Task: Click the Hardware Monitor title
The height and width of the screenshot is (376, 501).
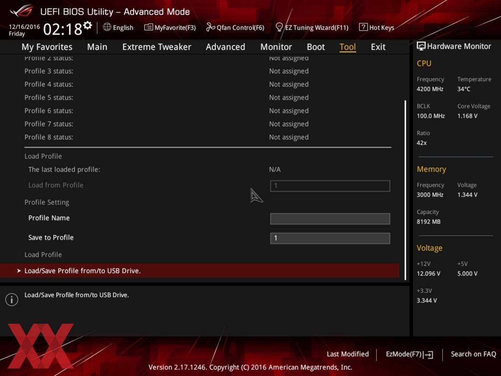Action: [459, 46]
